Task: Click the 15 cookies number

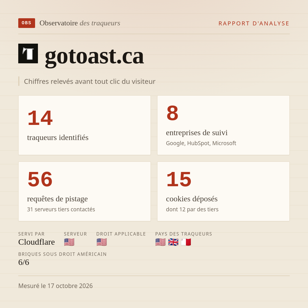Action: tap(179, 179)
